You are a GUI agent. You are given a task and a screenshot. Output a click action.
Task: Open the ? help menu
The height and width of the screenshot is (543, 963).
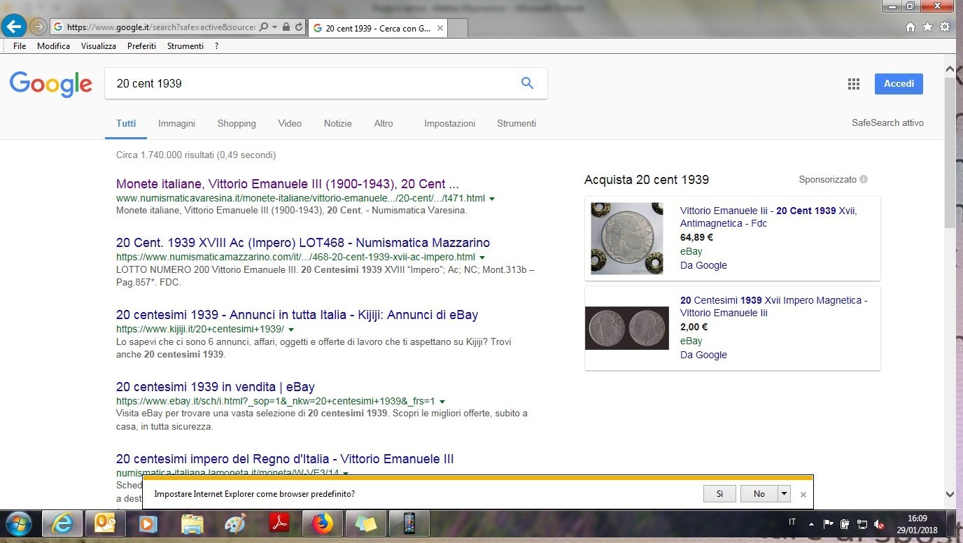(x=217, y=46)
